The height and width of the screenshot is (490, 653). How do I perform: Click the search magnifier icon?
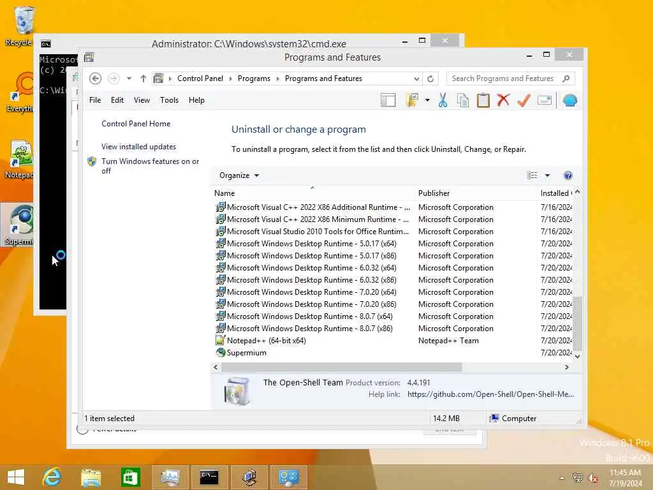566,78
